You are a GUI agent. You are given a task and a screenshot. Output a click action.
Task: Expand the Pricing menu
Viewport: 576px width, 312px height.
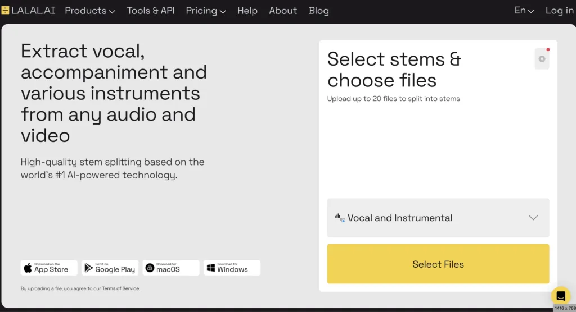[x=206, y=11]
